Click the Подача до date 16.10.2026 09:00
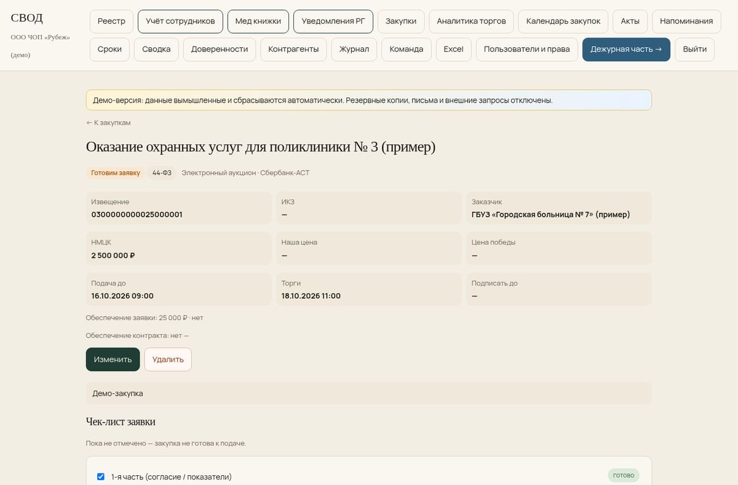The width and height of the screenshot is (738, 485). click(x=122, y=296)
